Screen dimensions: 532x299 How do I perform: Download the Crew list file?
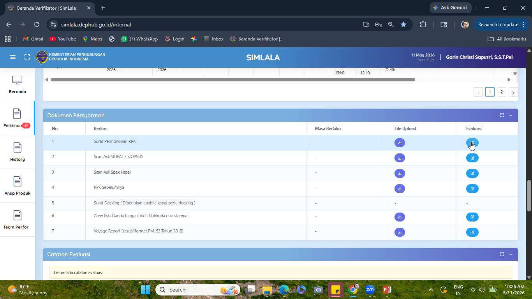[x=400, y=217]
